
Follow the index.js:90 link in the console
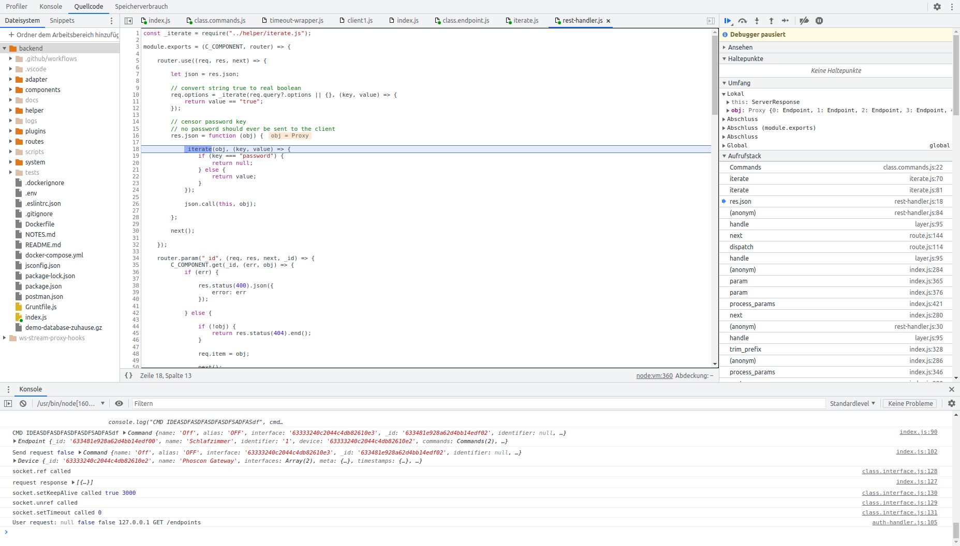coord(918,432)
